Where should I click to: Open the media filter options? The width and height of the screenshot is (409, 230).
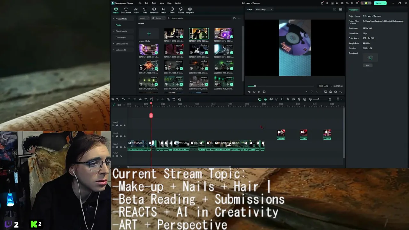234,18
